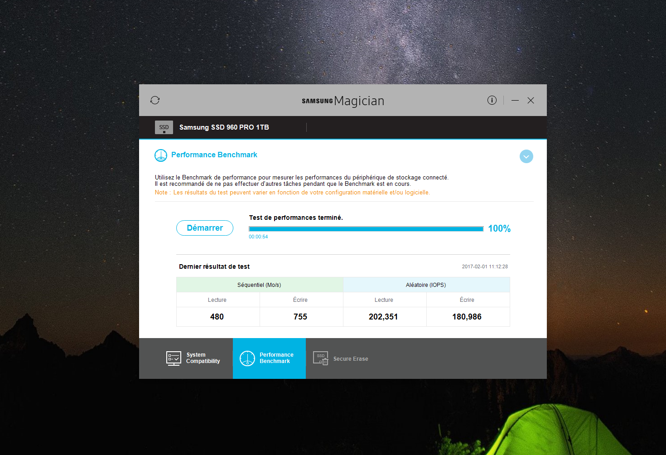666x455 pixels.
Task: Select the Samsung SSD 960 PRO 1TB drive
Action: pos(224,127)
